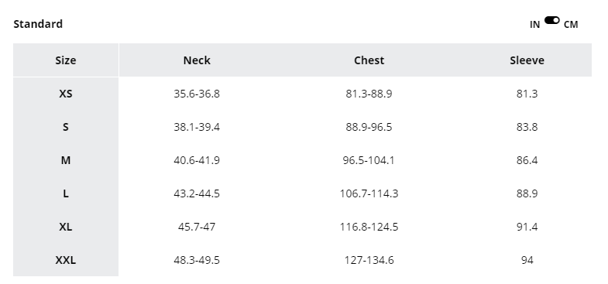
Task: Select the S size row label
Action: [66, 127]
